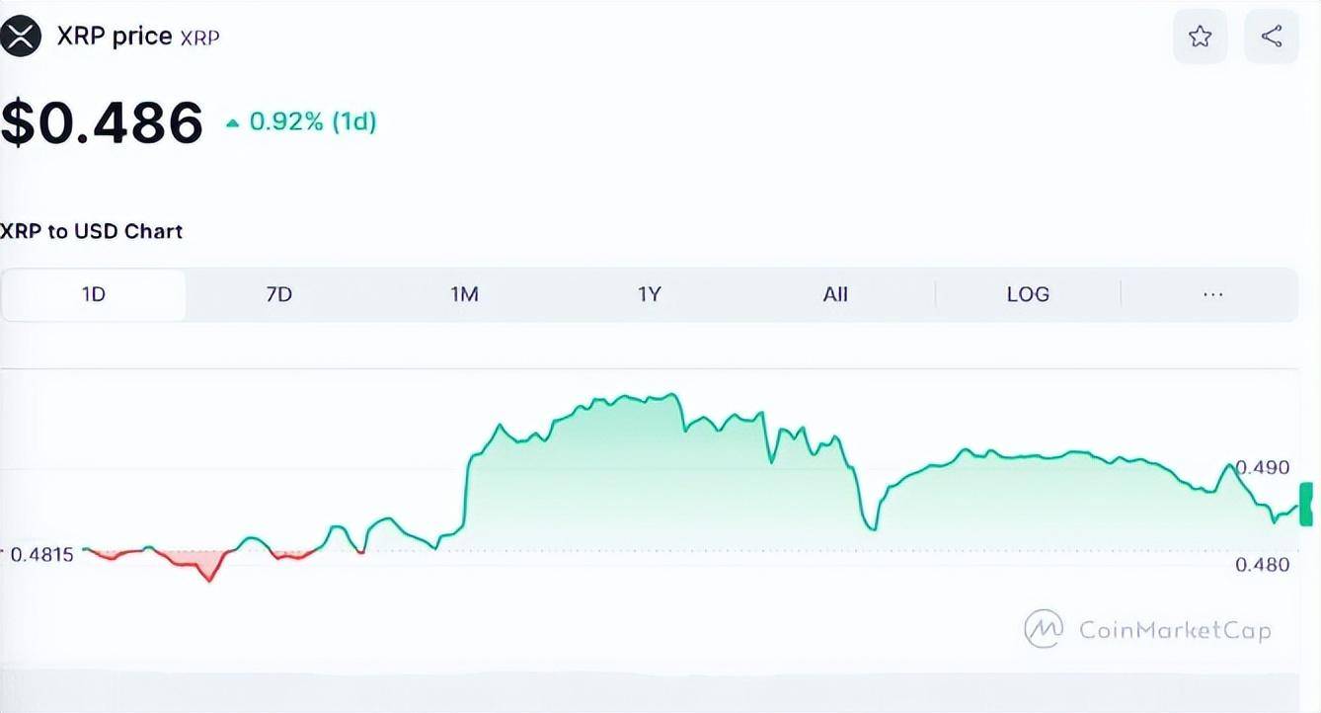
Task: Add XRP to watchlist with star icon
Action: click(x=1200, y=38)
